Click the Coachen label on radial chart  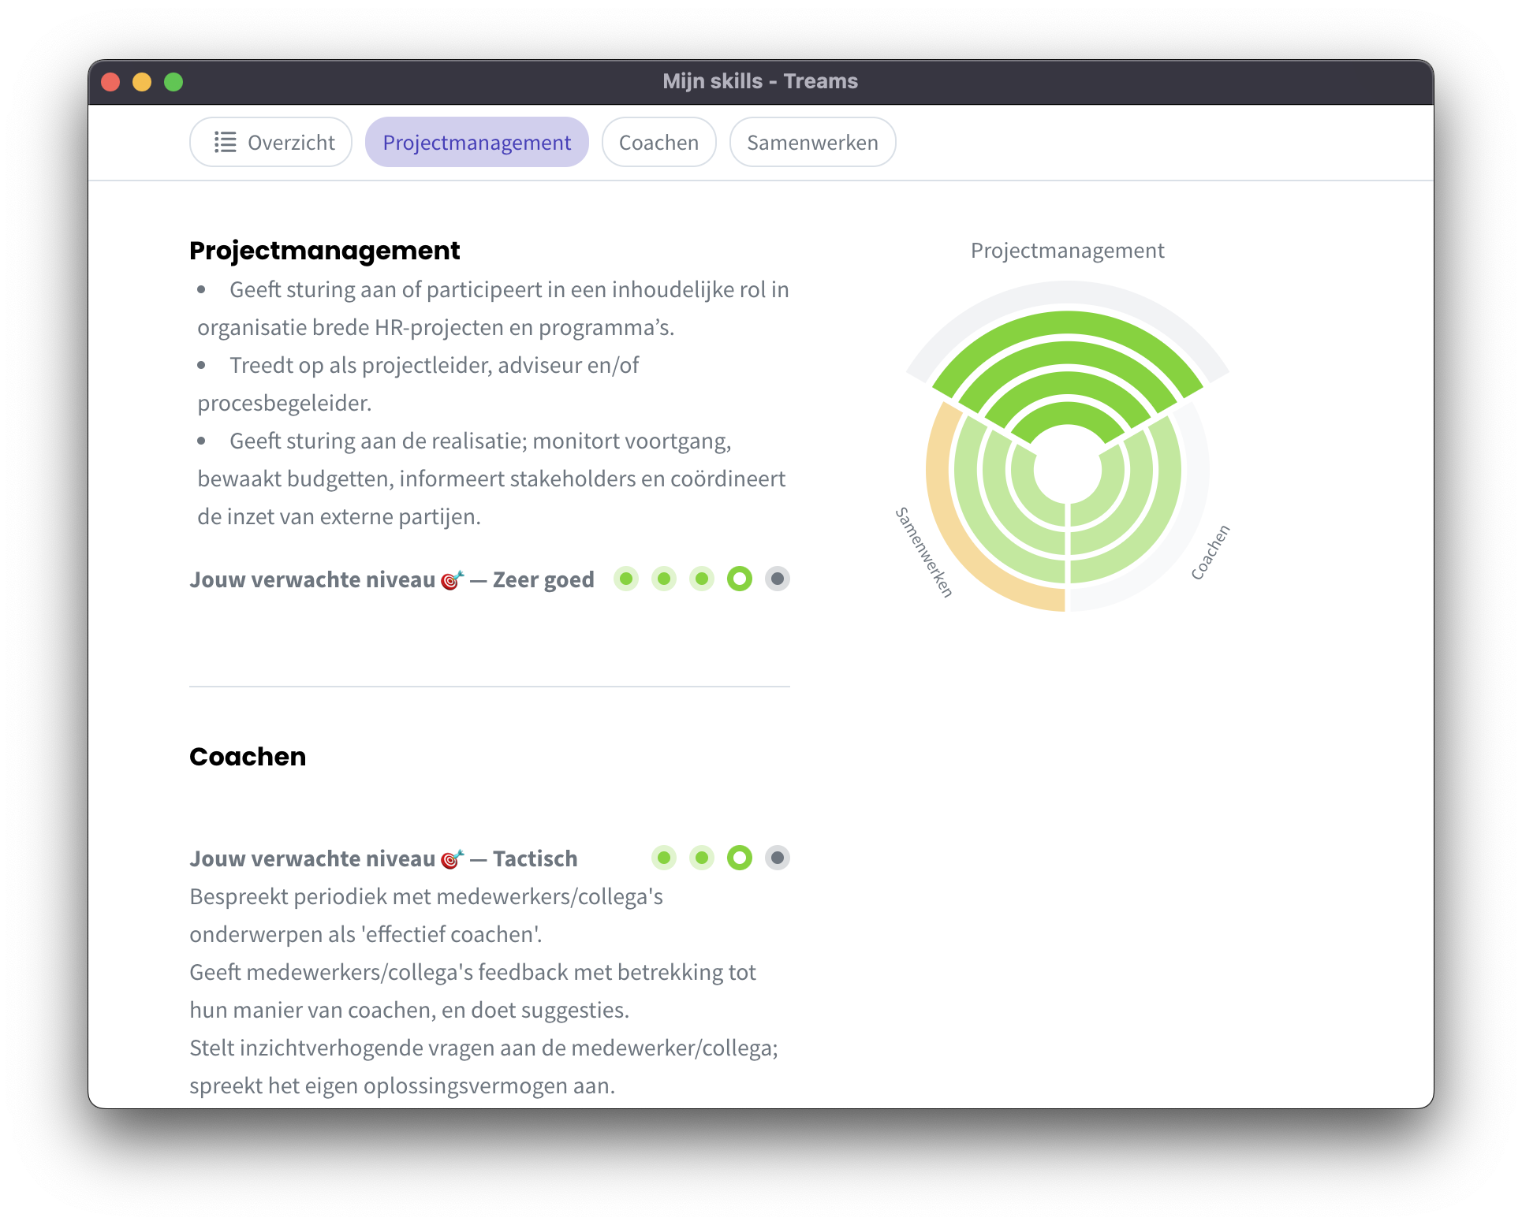(1211, 553)
